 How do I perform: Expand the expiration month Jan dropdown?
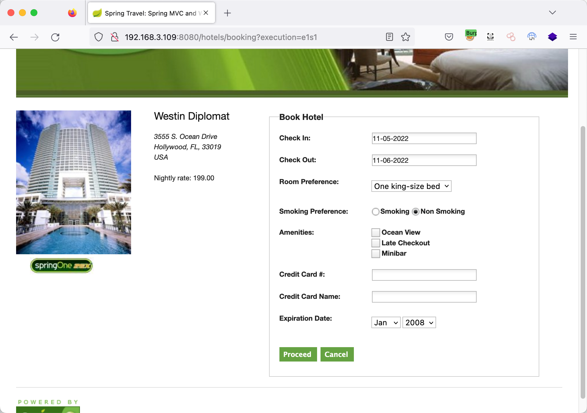click(x=385, y=323)
